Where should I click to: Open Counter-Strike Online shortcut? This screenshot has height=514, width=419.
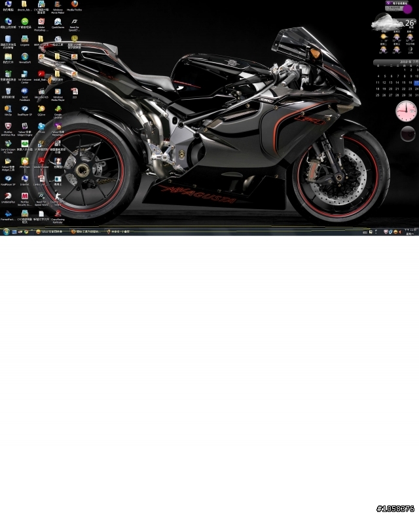point(58,199)
